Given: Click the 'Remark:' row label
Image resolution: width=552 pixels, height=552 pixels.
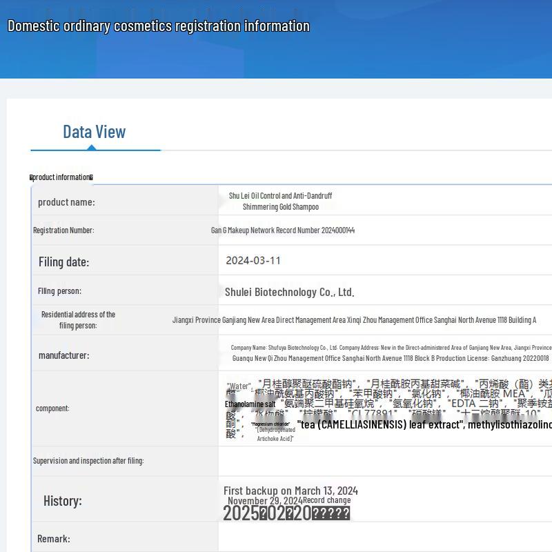Looking at the screenshot, I should 54,539.
